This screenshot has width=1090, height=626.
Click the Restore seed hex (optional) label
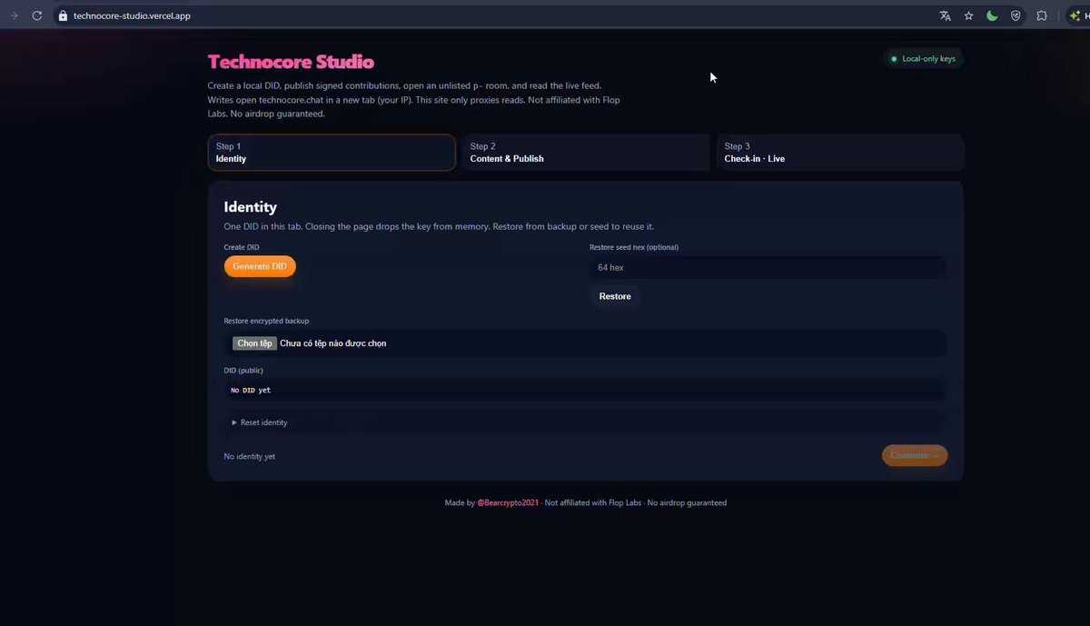(634, 247)
